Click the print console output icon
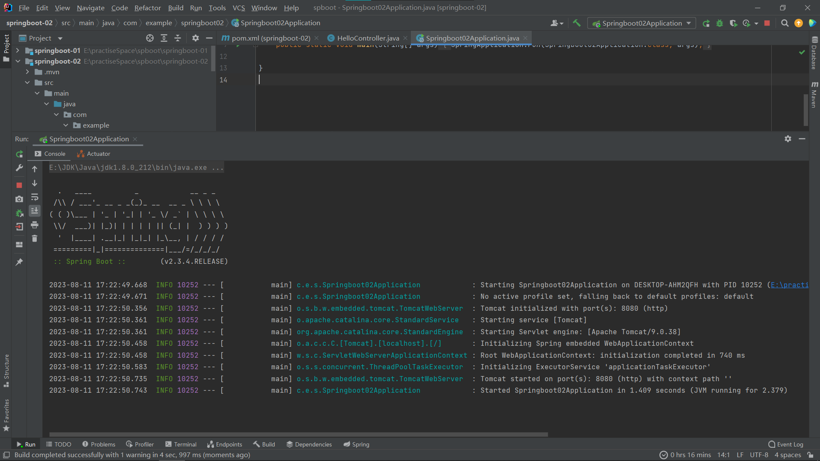Viewport: 820px width, 461px height. (x=35, y=225)
